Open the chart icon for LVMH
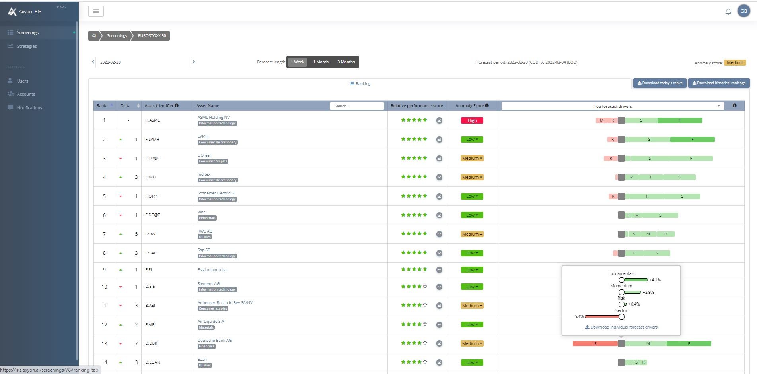757x374 pixels. point(439,140)
